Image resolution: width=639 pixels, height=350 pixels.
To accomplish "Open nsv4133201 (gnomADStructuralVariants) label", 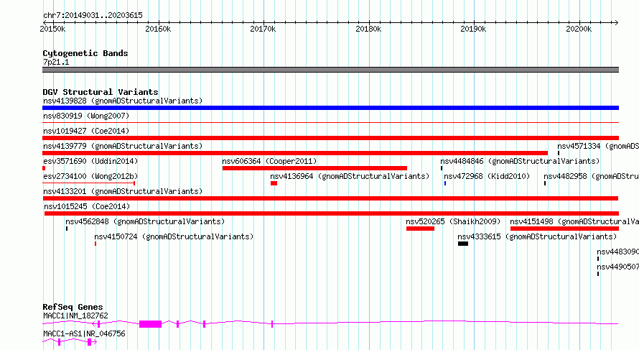I will [123, 191].
